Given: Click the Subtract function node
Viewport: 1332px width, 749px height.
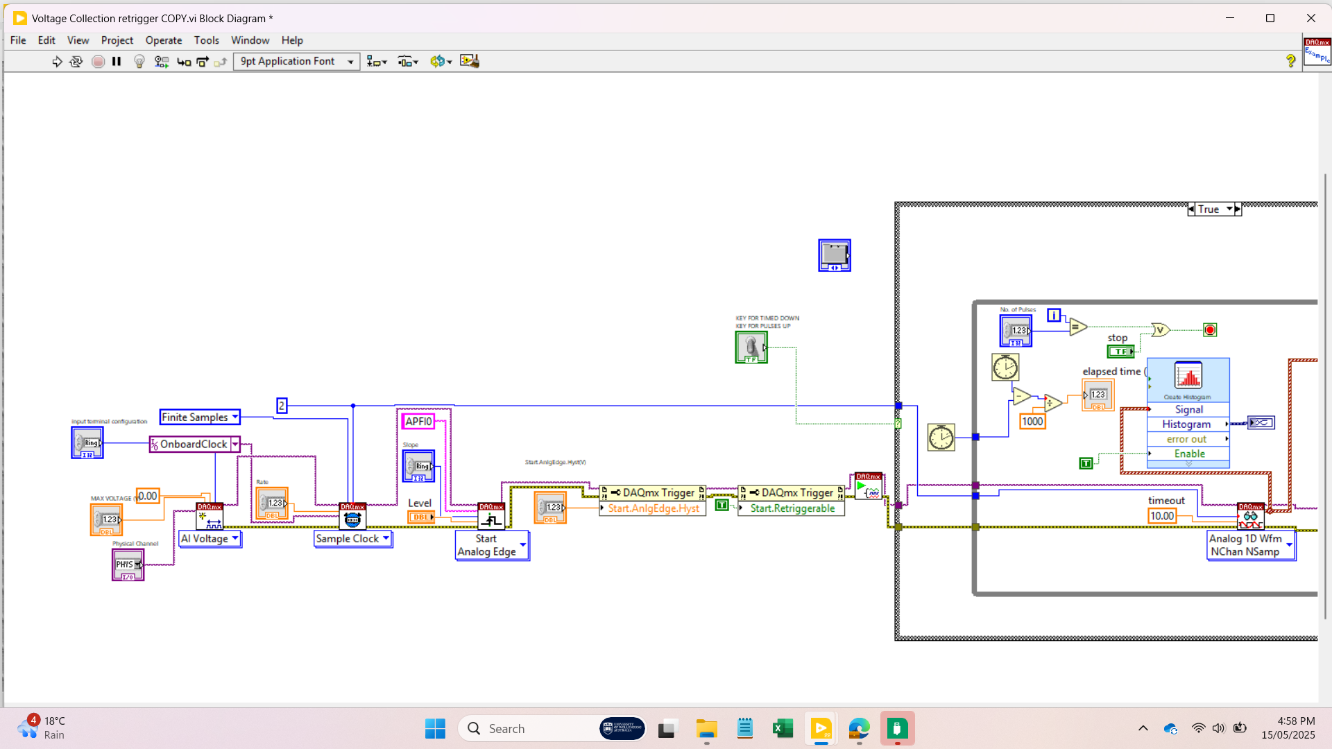Looking at the screenshot, I should [1021, 397].
